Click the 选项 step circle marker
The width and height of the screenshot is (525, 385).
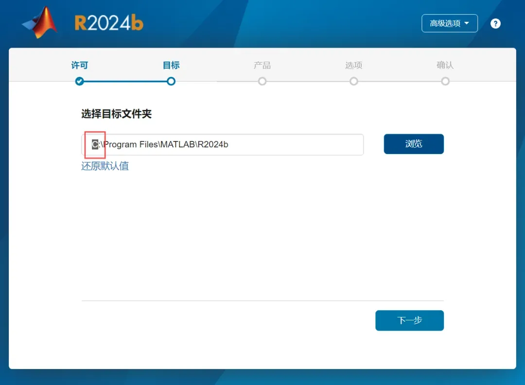click(353, 81)
